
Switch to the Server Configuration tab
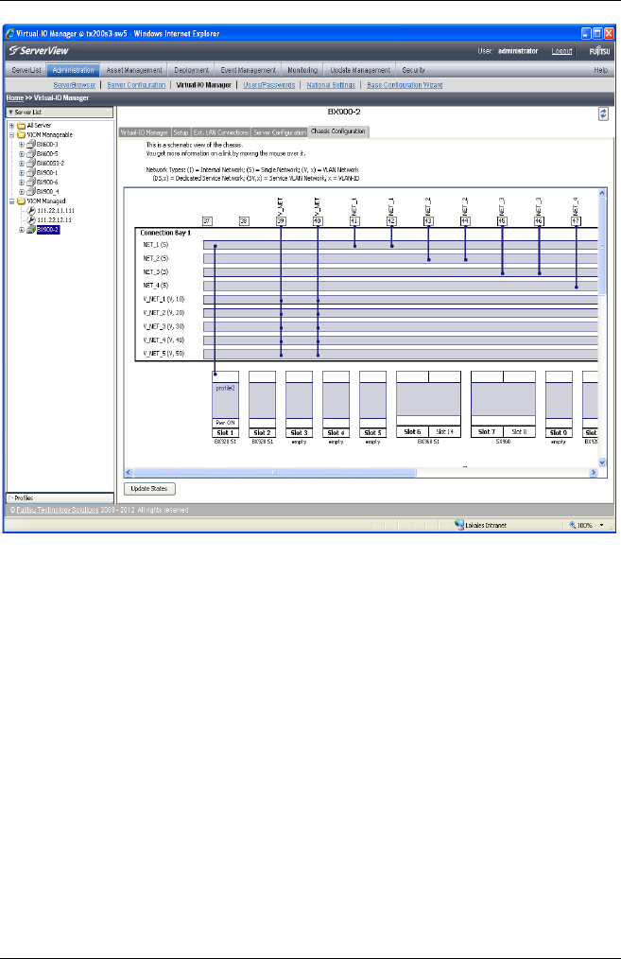click(280, 132)
